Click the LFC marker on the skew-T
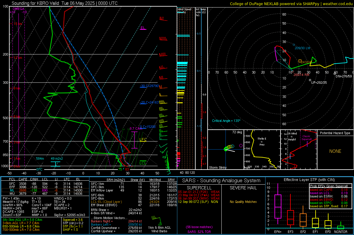The width and height of the screenshot is (354, 235). [x=143, y=140]
